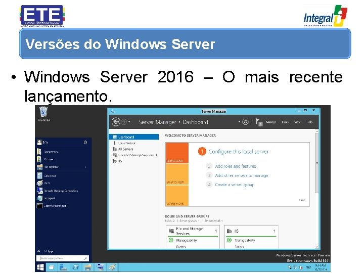Image resolution: width=364 pixels, height=273 pixels.
Task: Click Add other servers to manage
Action: coord(242,175)
